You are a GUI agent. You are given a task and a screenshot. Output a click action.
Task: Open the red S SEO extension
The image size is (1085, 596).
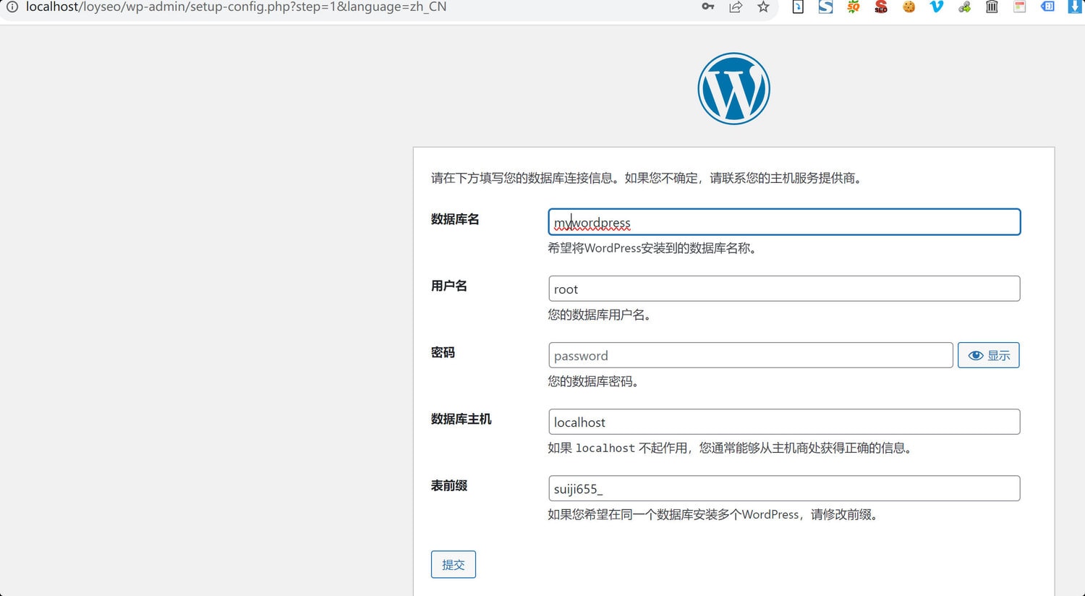(x=881, y=7)
